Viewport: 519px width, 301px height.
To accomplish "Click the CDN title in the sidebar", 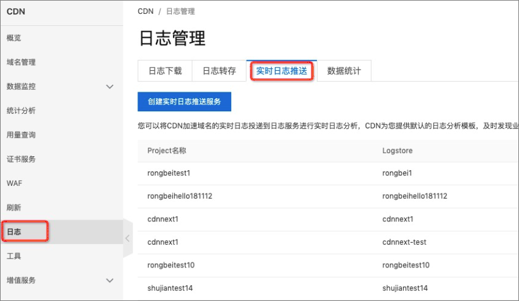I will click(16, 11).
